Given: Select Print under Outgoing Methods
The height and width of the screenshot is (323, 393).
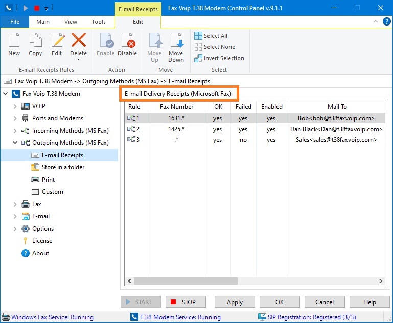Looking at the screenshot, I should pos(48,180).
